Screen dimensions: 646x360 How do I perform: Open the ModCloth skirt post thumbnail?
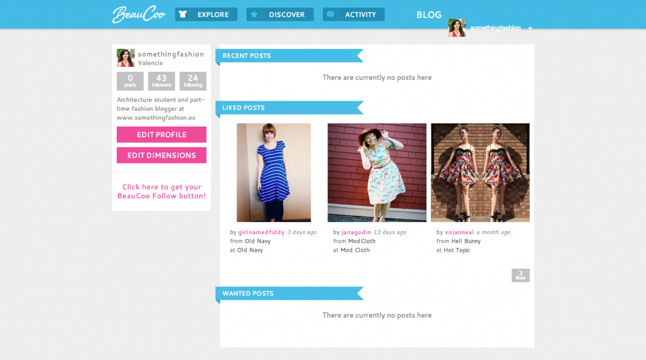coord(377,172)
